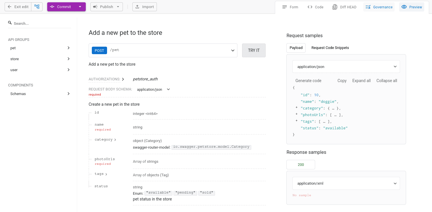Image resolution: width=432 pixels, height=212 pixels.
Task: Click the No sample text
Action: (302, 195)
